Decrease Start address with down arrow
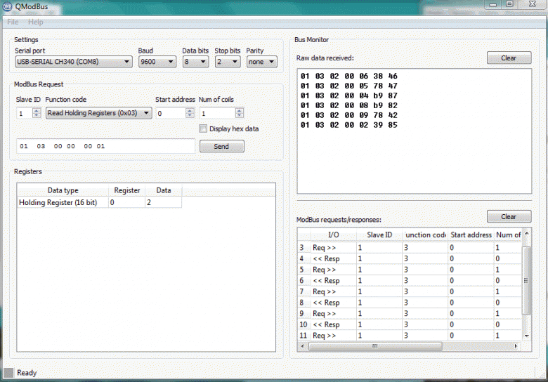The height and width of the screenshot is (382, 548). (190, 116)
